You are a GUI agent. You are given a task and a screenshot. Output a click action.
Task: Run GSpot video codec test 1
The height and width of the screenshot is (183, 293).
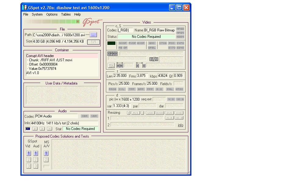(x=28, y=153)
